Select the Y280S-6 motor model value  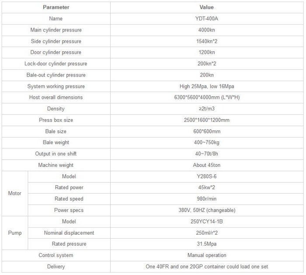(x=207, y=176)
